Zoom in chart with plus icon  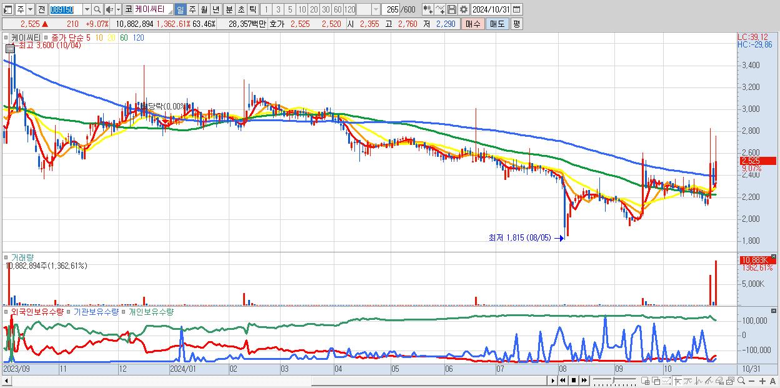pyautogui.click(x=762, y=381)
